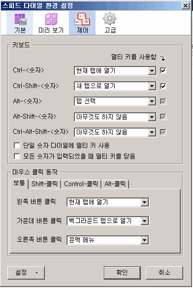
Task: Expand the Alt-<숫자> 탭 선택 dropdown
Action: click(115, 101)
